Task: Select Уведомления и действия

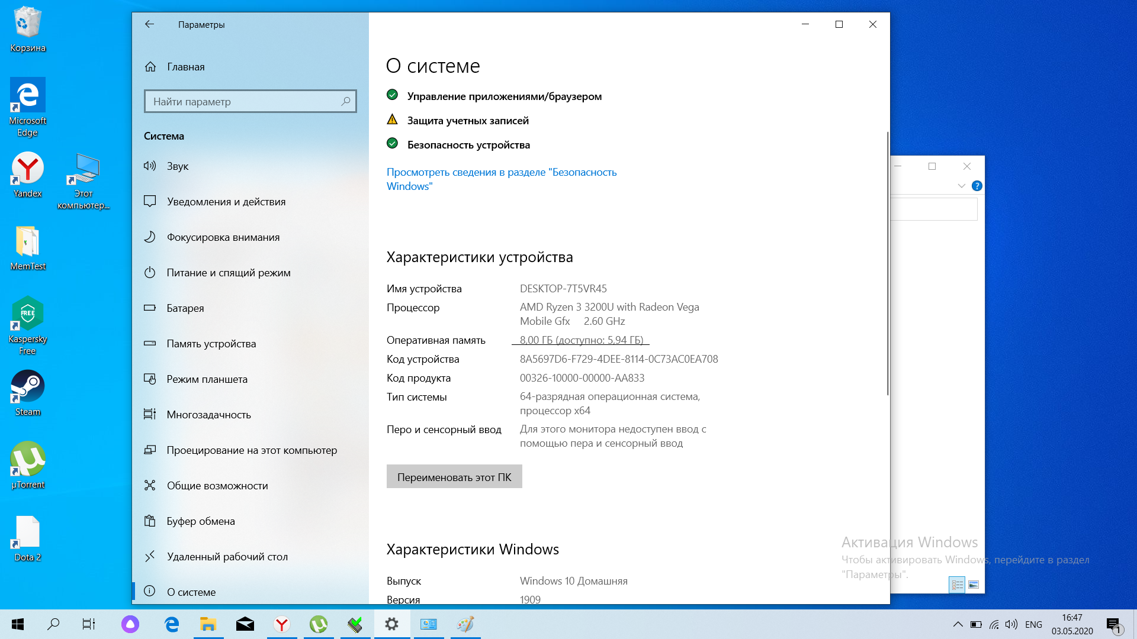Action: pos(226,202)
